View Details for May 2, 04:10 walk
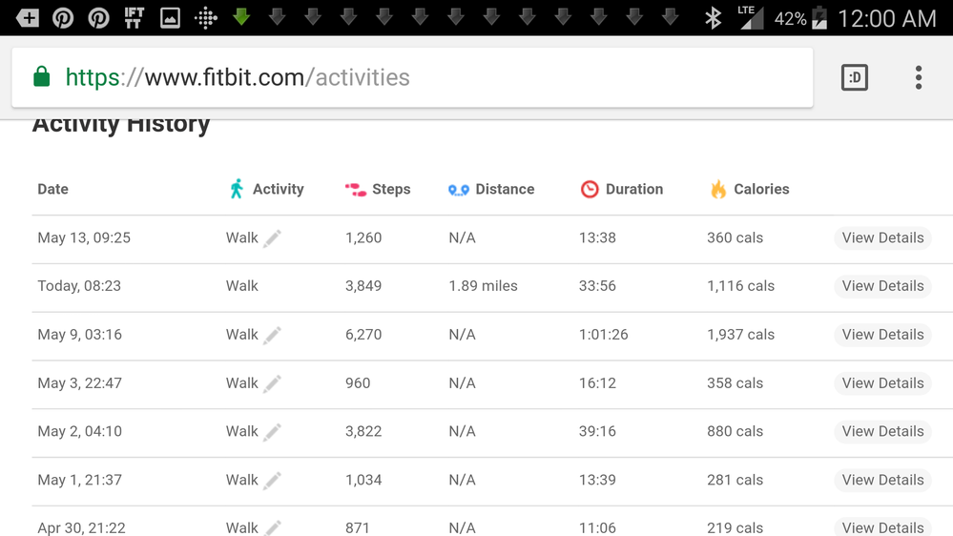The width and height of the screenshot is (953, 536). 882,431
